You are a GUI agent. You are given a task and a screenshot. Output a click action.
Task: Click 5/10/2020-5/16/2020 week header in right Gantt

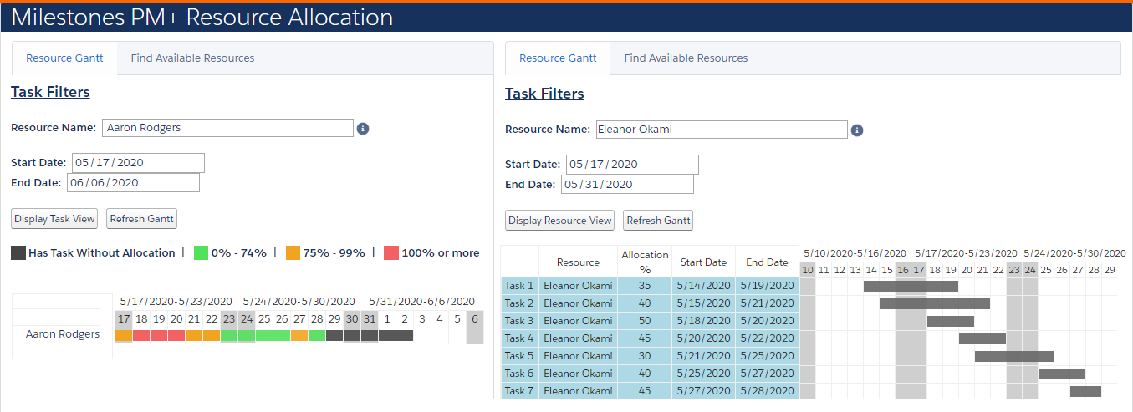(855, 252)
